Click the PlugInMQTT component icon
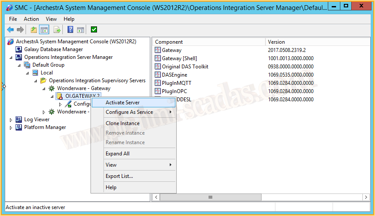This screenshot has width=375, height=216. (158, 83)
